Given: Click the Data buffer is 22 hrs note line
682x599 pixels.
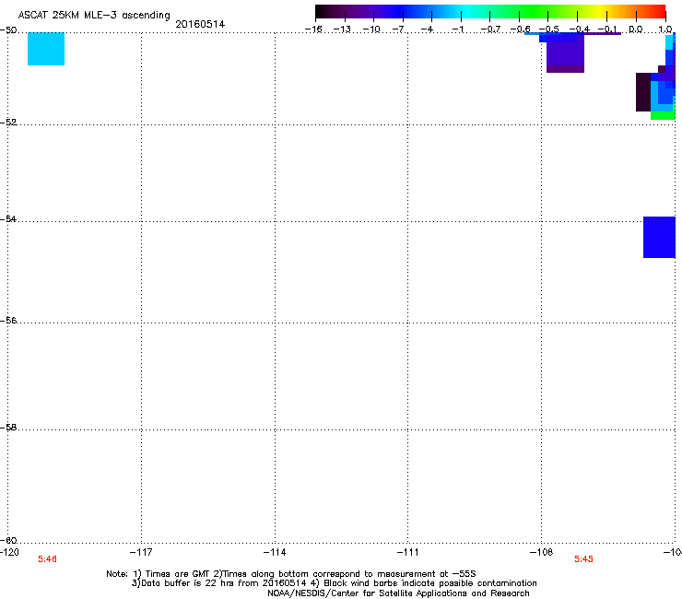Looking at the screenshot, I should click(334, 583).
